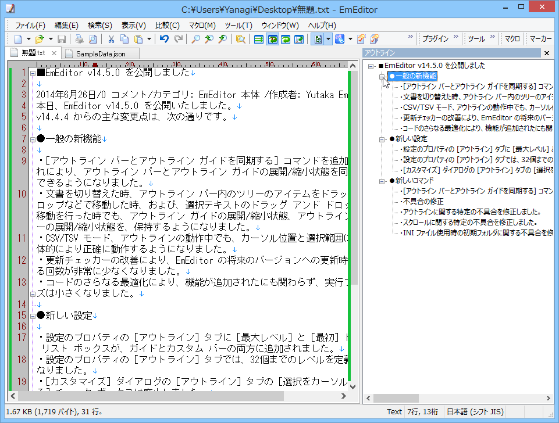This screenshot has width=559, height=423.
Task: Save the document with floppy disk icon
Action: point(62,39)
